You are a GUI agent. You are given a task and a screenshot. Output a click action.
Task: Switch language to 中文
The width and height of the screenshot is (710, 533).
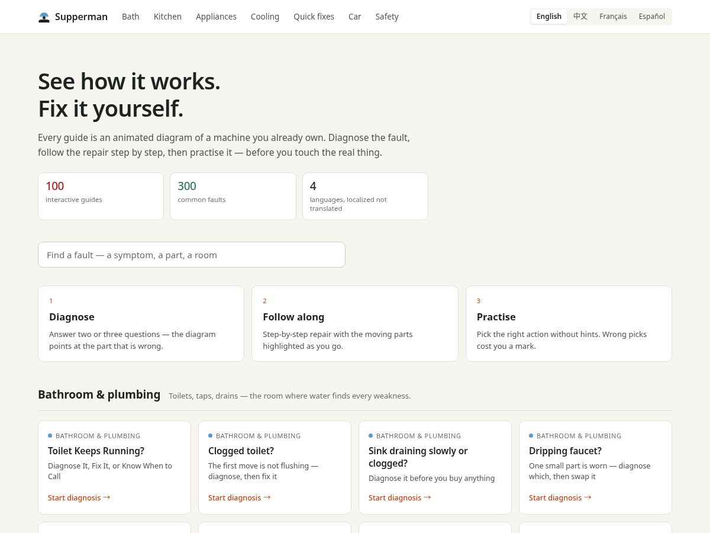click(x=580, y=17)
